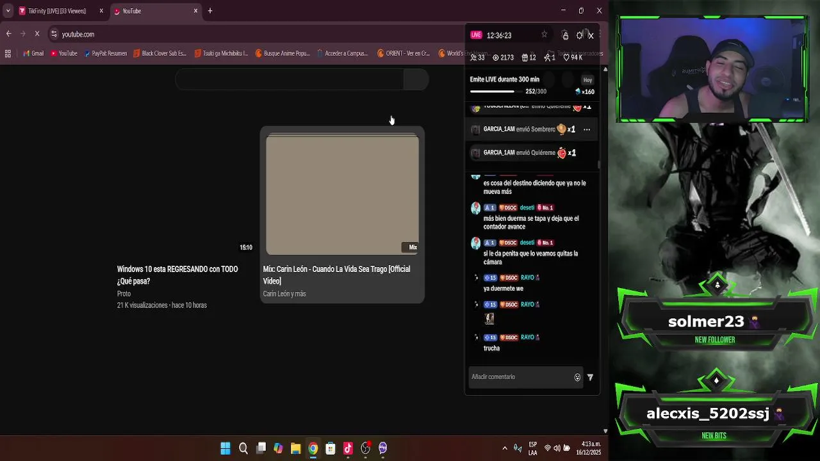Image resolution: width=820 pixels, height=461 pixels.
Task: Open Task View in taskbar
Action: (x=261, y=448)
